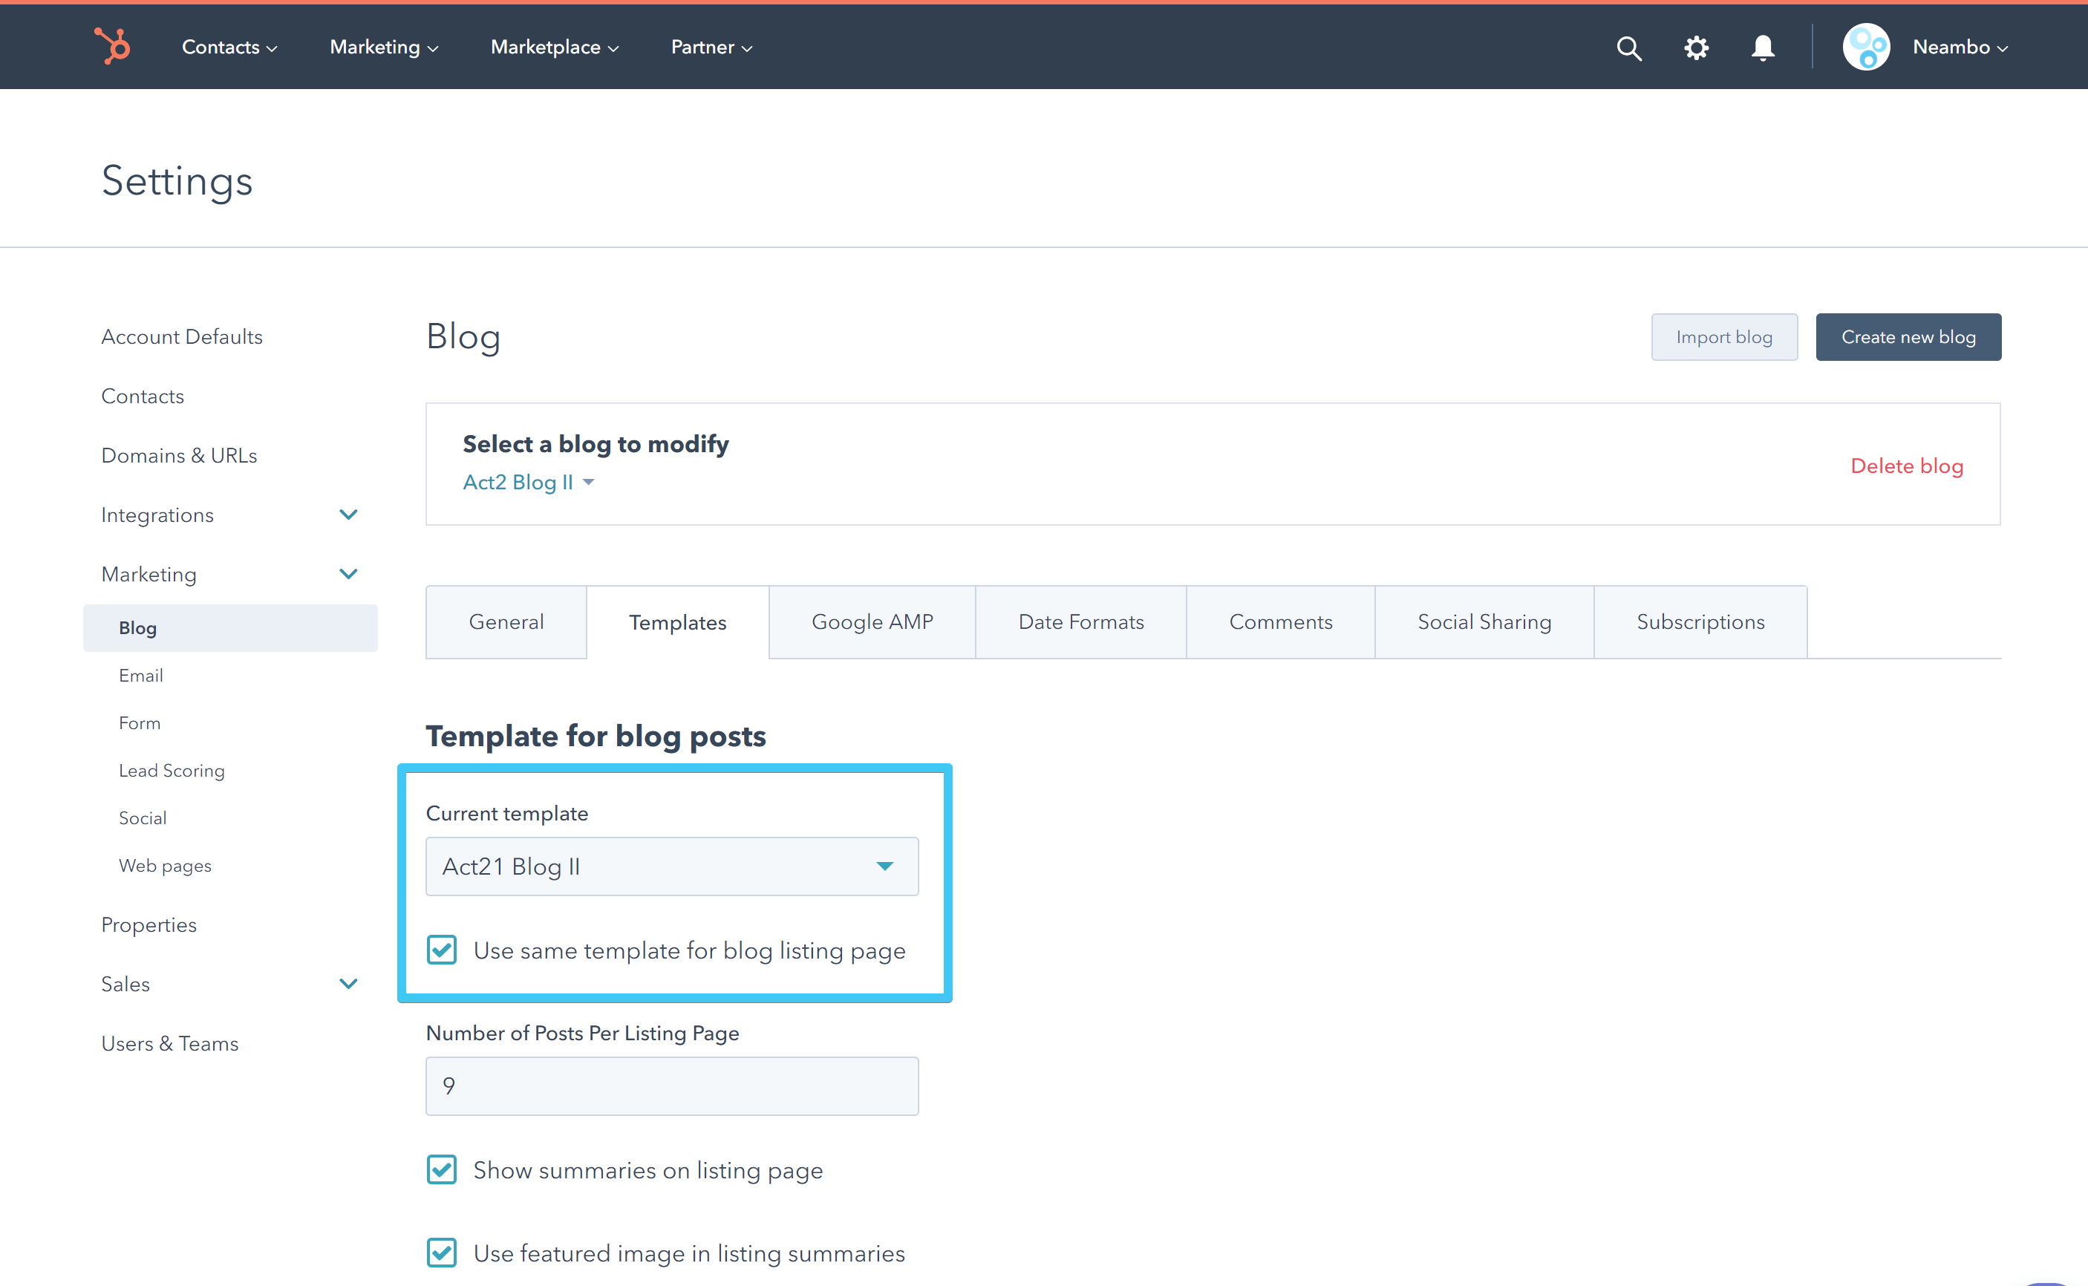Open Act2 Blog II blog selector
The image size is (2088, 1286).
(x=527, y=483)
